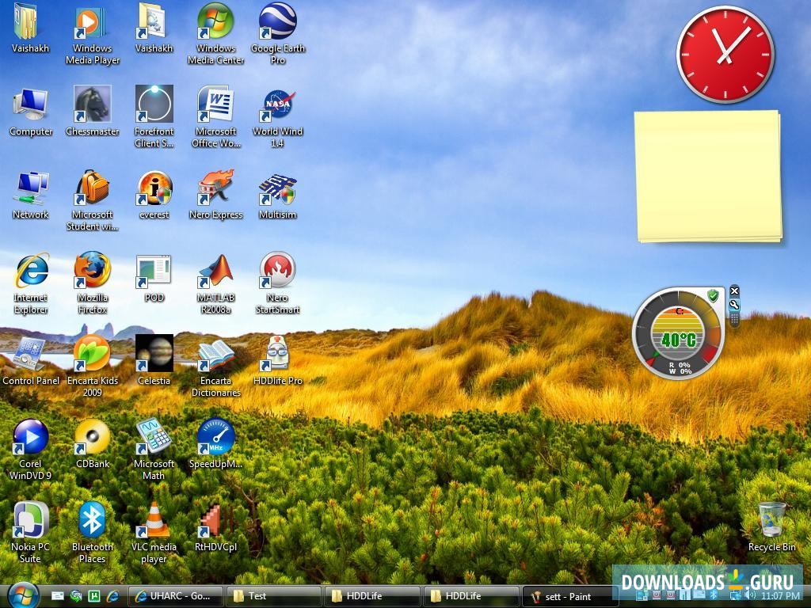Launch Windows Media Center shortcut

tap(215, 34)
